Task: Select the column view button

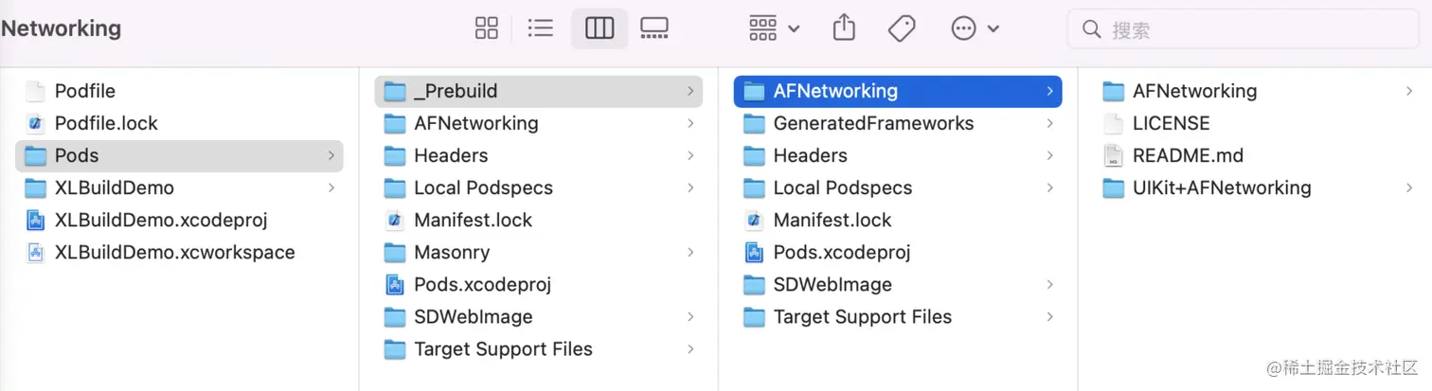Action: (600, 28)
